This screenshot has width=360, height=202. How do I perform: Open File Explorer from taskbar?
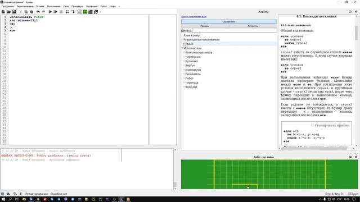click(24, 199)
